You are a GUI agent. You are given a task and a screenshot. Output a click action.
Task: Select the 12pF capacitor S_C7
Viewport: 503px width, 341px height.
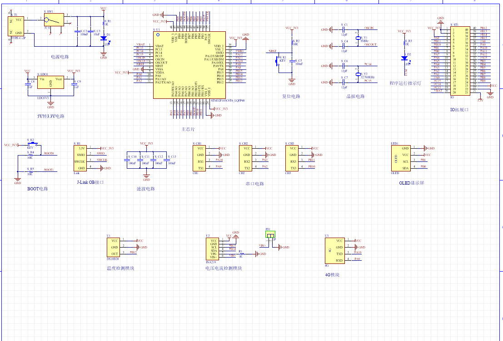[343, 82]
